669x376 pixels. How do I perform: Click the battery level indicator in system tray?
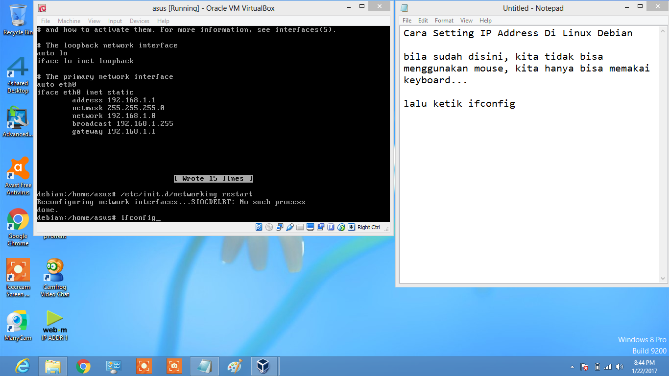pyautogui.click(x=597, y=366)
